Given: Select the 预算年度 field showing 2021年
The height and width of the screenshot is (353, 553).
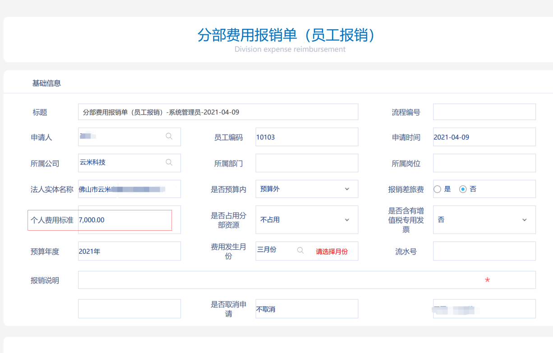Looking at the screenshot, I should coord(129,251).
